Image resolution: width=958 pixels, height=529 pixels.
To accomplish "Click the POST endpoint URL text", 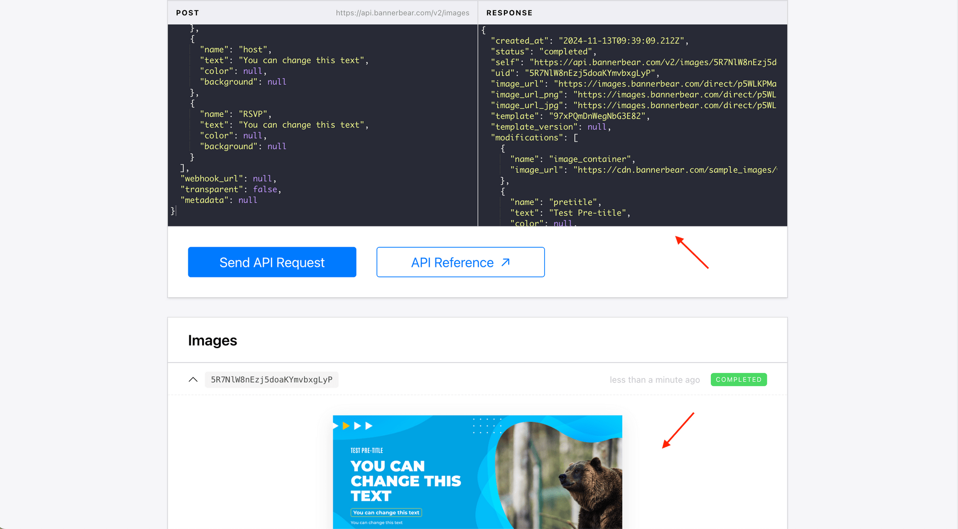I will (402, 13).
